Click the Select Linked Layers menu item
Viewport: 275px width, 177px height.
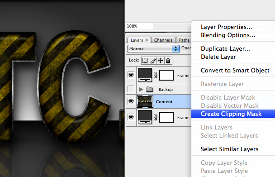(x=229, y=135)
